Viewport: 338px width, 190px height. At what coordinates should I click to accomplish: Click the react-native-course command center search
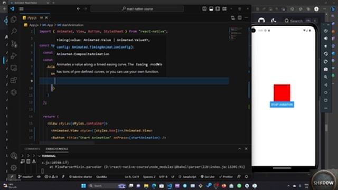point(137,9)
